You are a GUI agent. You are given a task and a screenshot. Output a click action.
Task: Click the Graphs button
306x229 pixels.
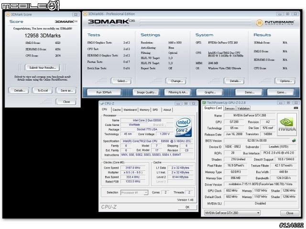[209, 92]
